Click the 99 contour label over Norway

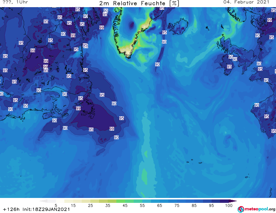pyautogui.click(x=269, y=20)
